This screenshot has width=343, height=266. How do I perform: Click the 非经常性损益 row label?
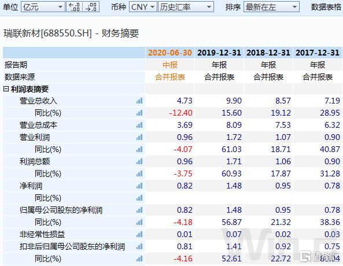click(x=42, y=235)
